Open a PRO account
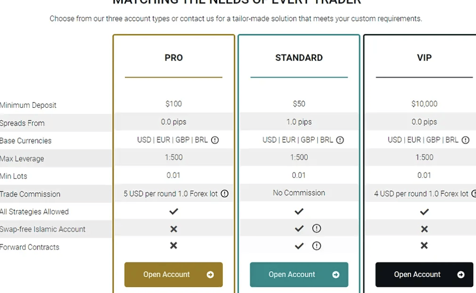The height and width of the screenshot is (293, 476). [x=174, y=275]
